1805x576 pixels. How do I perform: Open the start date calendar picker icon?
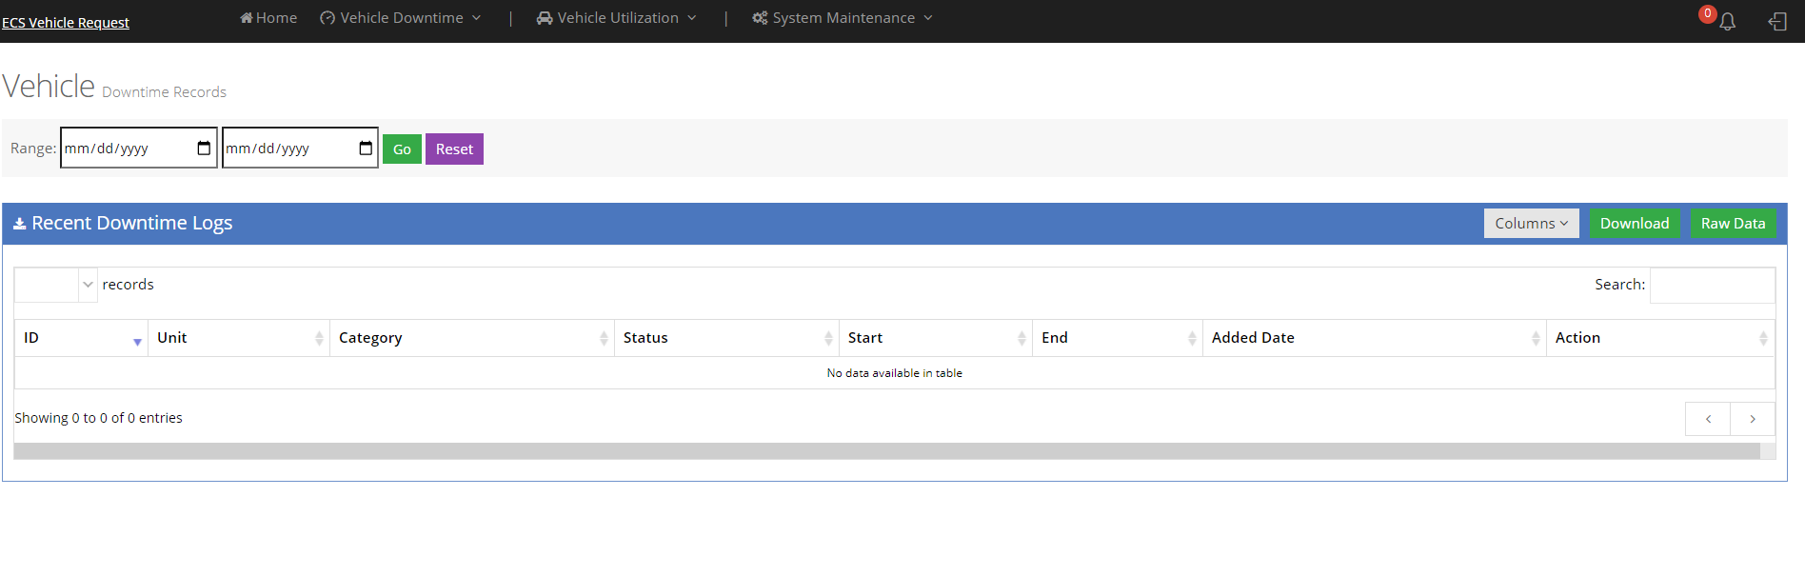(204, 149)
